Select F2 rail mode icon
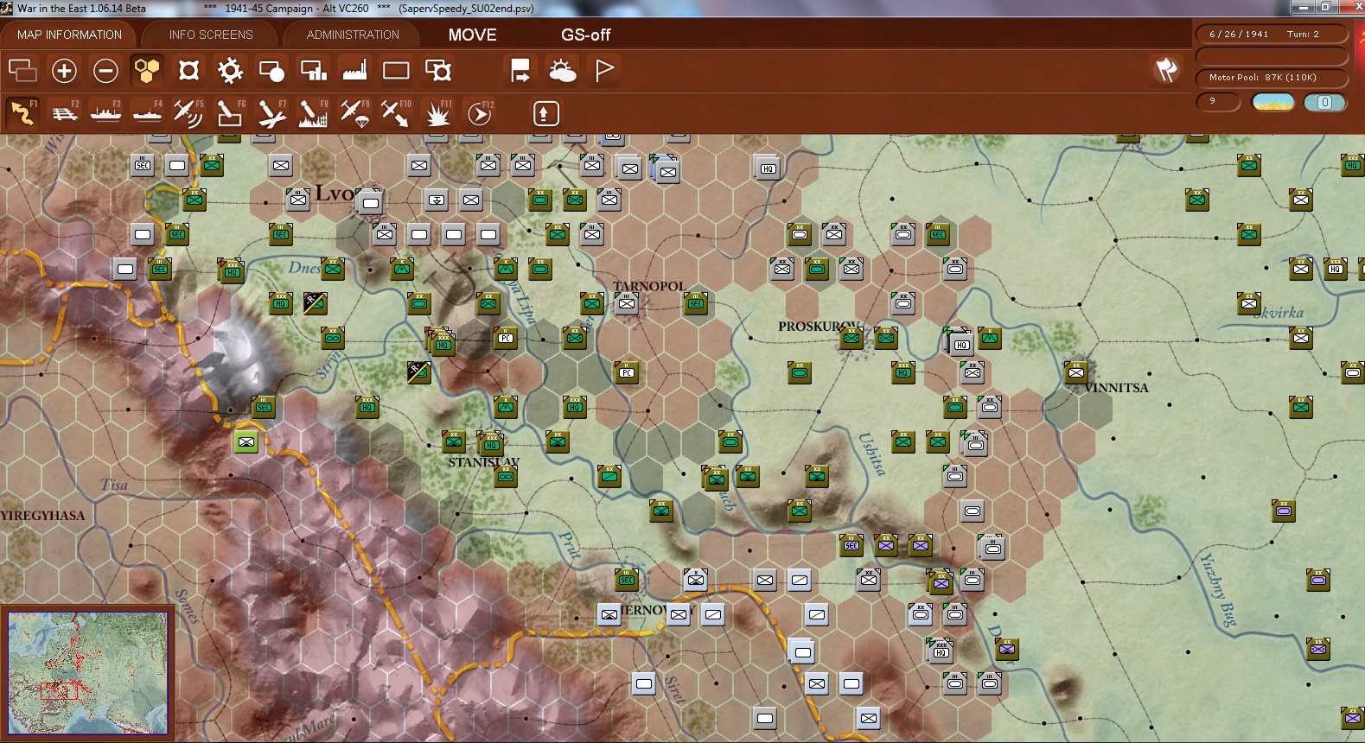 click(64, 113)
